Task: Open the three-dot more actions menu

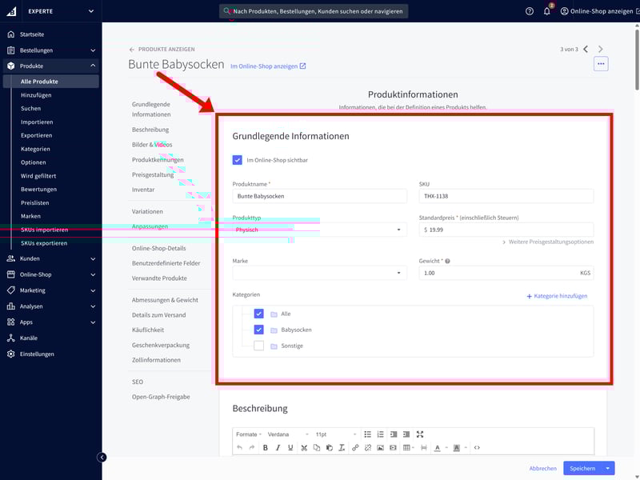Action: [601, 63]
